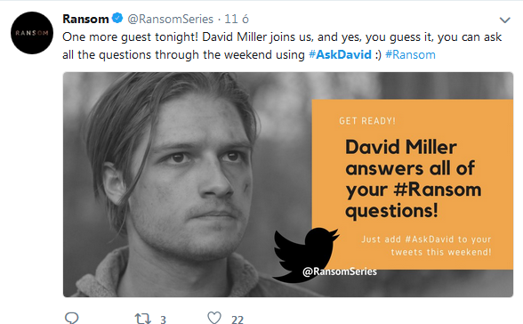Like the tweet with the heart icon
The image size is (523, 324).
coord(214,318)
